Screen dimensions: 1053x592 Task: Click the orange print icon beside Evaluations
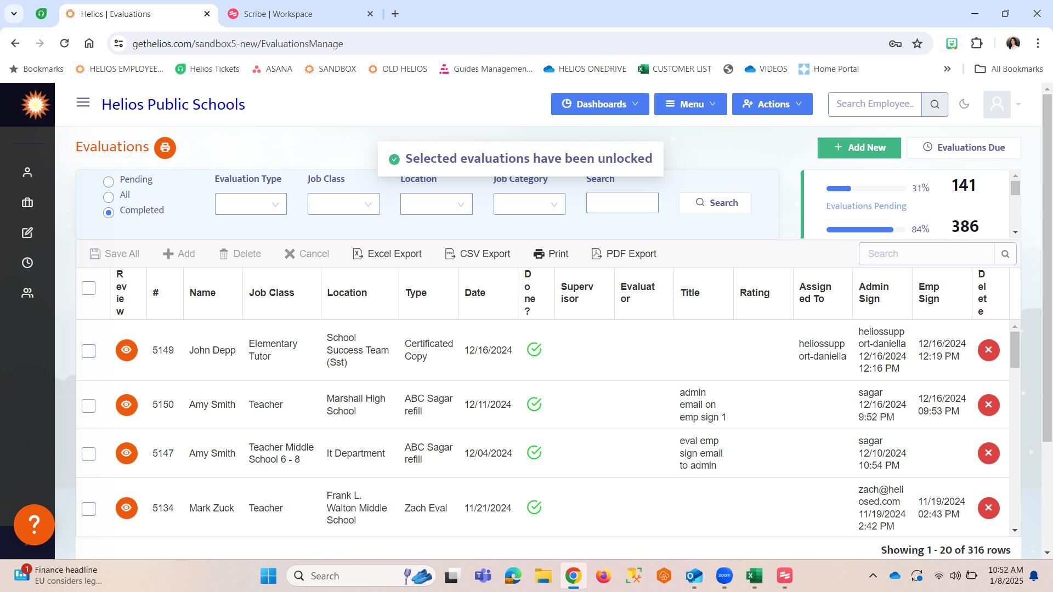[x=165, y=148]
